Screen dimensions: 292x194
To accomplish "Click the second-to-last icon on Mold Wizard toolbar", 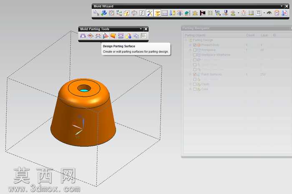I will click(x=277, y=13).
